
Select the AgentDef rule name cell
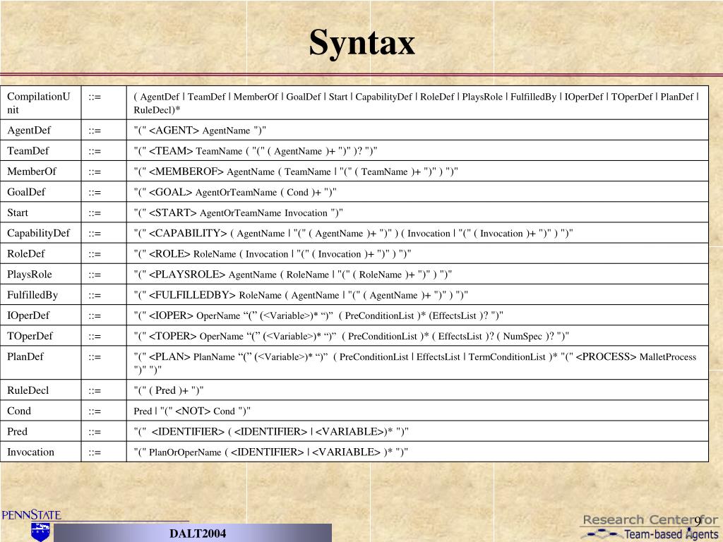point(40,130)
